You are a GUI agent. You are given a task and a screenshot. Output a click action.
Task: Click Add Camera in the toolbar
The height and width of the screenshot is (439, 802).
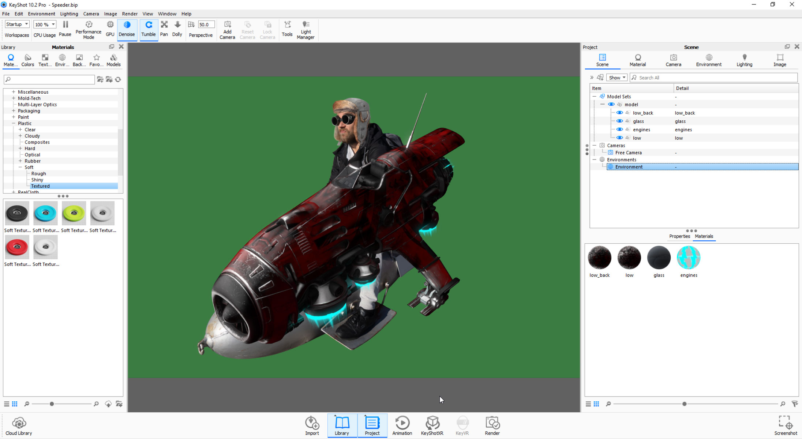click(227, 30)
